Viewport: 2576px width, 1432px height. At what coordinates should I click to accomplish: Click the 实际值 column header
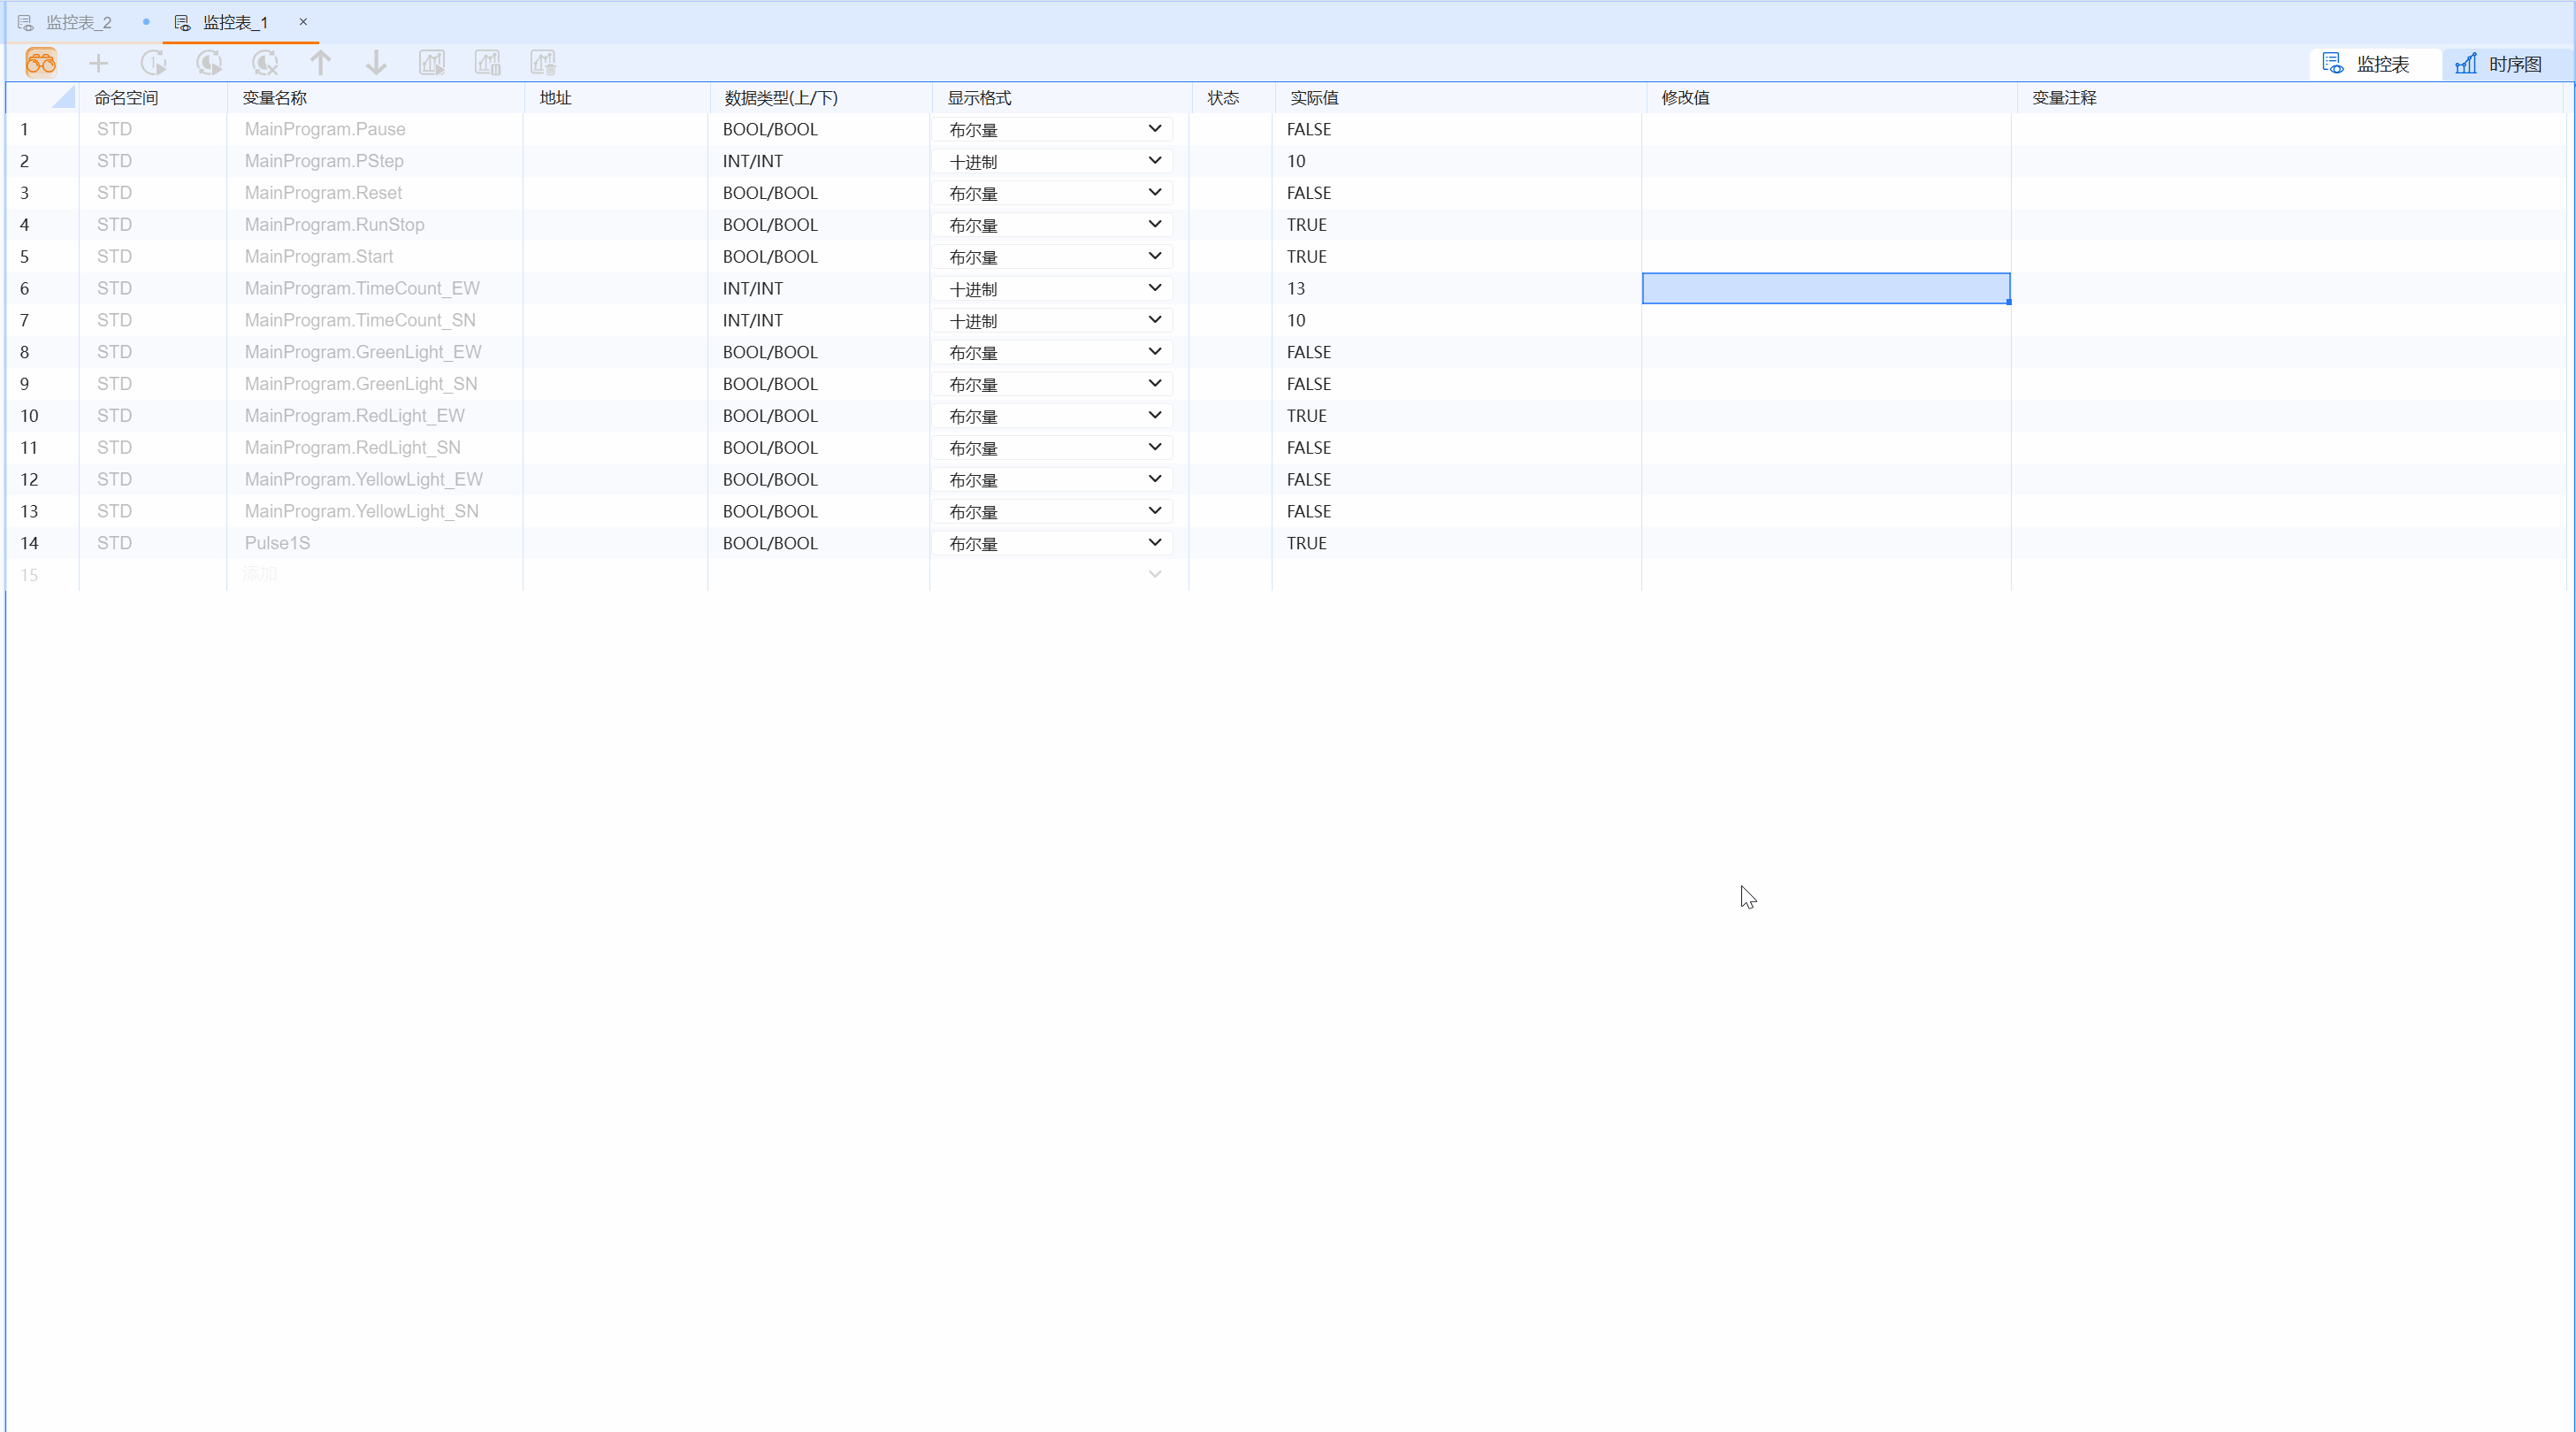pos(1314,98)
